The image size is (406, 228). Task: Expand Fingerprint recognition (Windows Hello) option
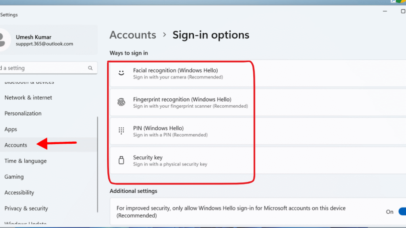[x=258, y=103]
